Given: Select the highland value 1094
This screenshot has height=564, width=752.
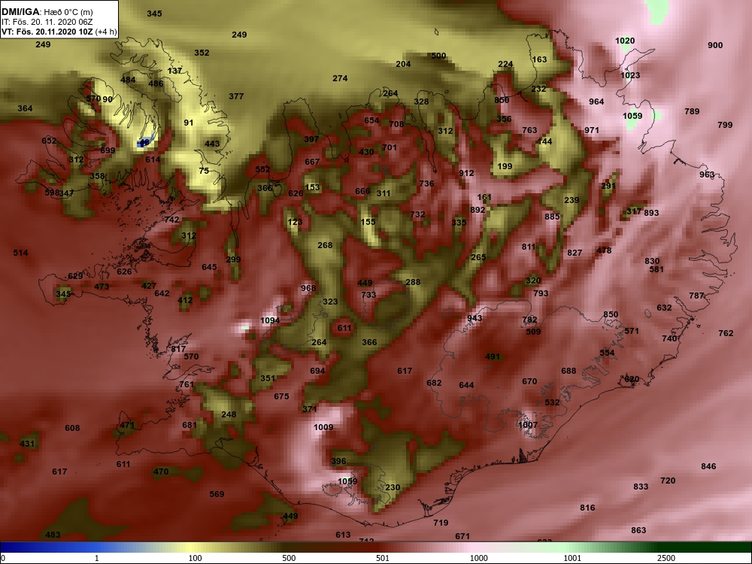Looking at the screenshot, I should pos(270,320).
